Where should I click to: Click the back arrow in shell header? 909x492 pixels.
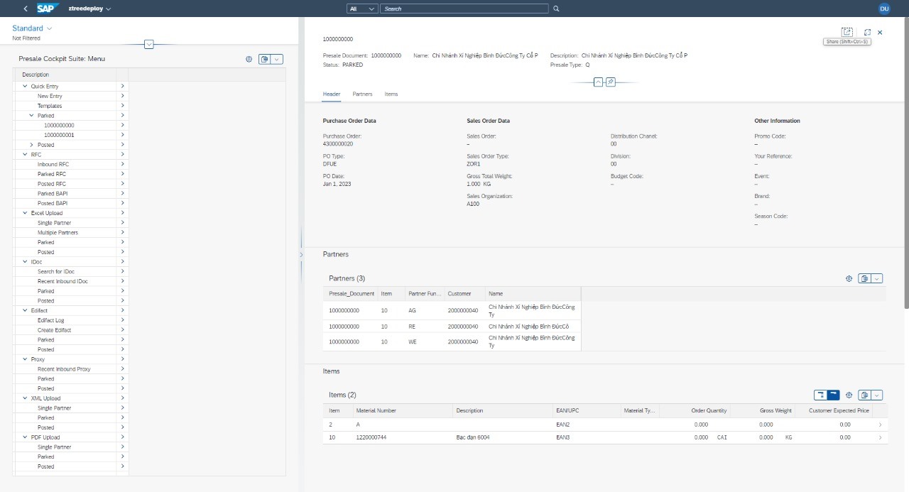[26, 9]
